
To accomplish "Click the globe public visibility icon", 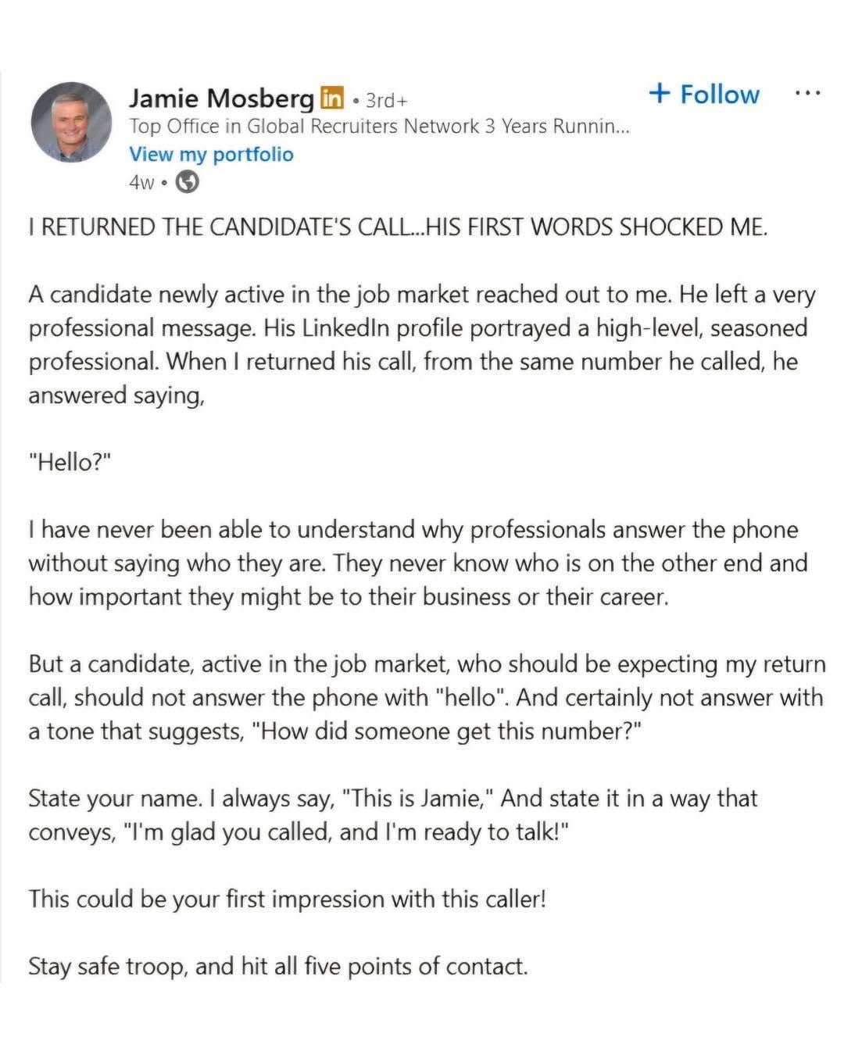I will tap(188, 182).
